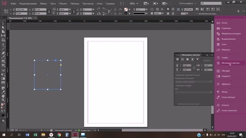Toggle 'Include inside edges' checkbox
The image size is (246, 138).
[x=176, y=104]
